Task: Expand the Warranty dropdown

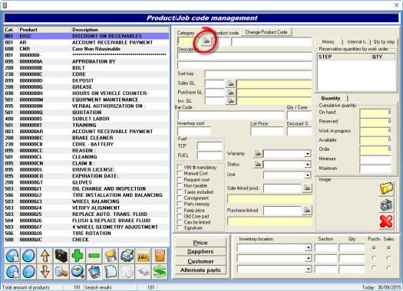Action: pos(308,154)
